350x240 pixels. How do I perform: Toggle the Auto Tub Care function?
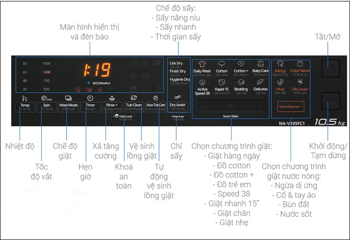coord(155,107)
